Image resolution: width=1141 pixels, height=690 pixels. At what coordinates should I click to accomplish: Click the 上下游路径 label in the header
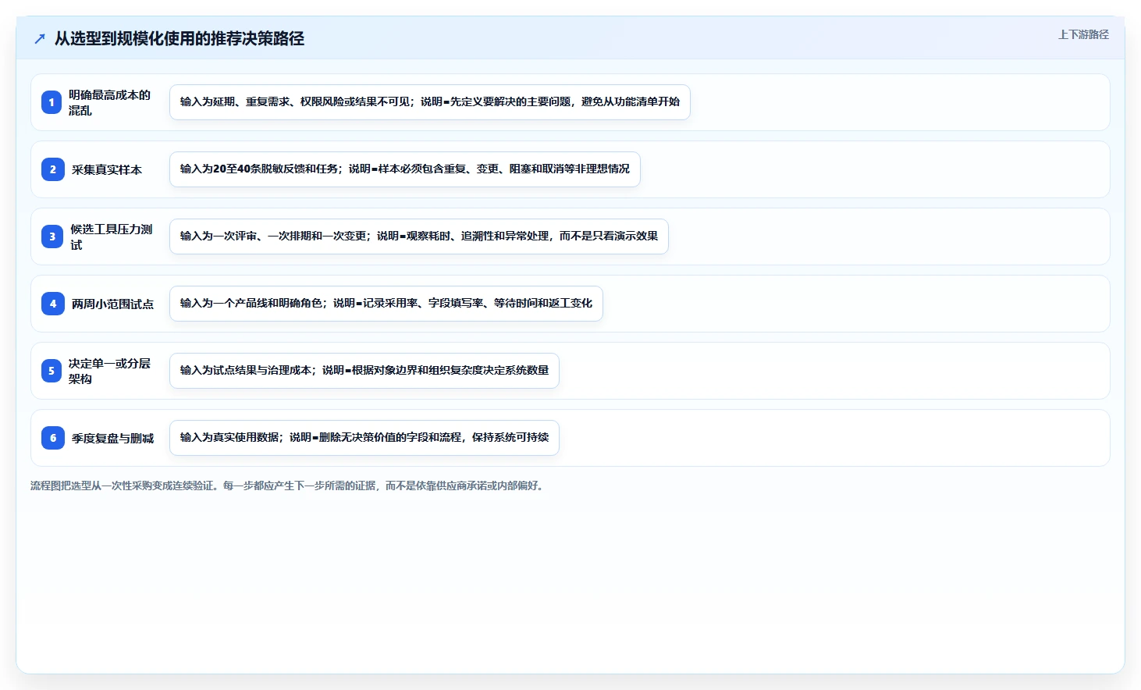(x=1083, y=34)
